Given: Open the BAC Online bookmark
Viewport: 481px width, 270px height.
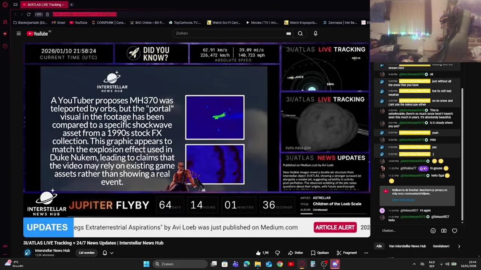Looking at the screenshot, I should click(147, 22).
